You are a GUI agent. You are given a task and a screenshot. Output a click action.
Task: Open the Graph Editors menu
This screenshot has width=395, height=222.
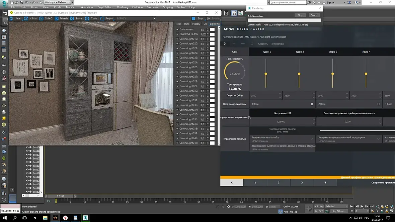click(105, 7)
